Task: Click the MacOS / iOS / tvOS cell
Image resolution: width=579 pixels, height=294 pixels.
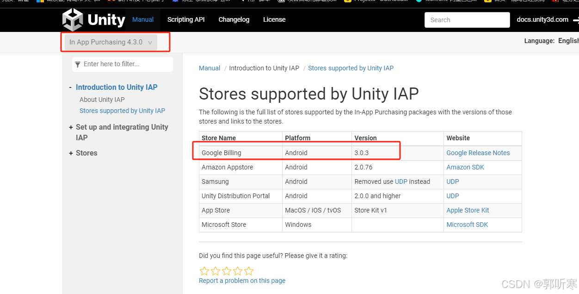Action: point(317,210)
